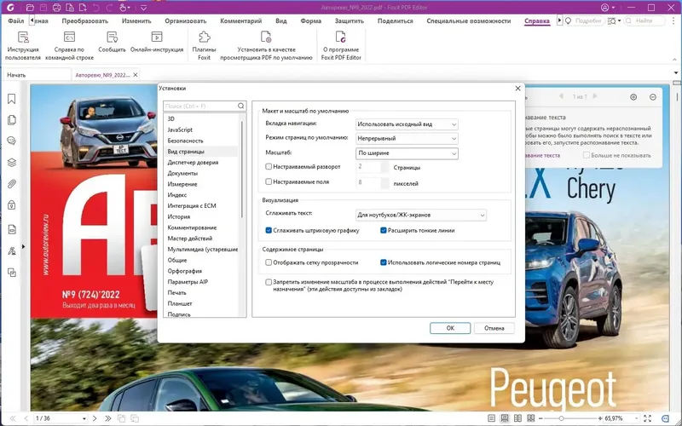The height and width of the screenshot is (426, 682).
Task: Select Документы category in settings list
Action: [182, 174]
